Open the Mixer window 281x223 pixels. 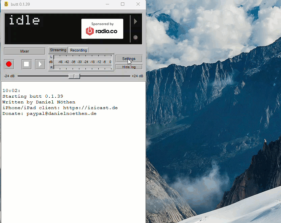(25, 51)
